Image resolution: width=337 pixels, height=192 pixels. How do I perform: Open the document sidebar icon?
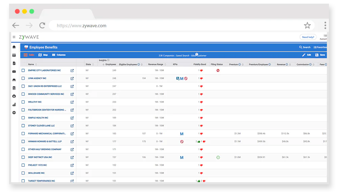coord(14,63)
